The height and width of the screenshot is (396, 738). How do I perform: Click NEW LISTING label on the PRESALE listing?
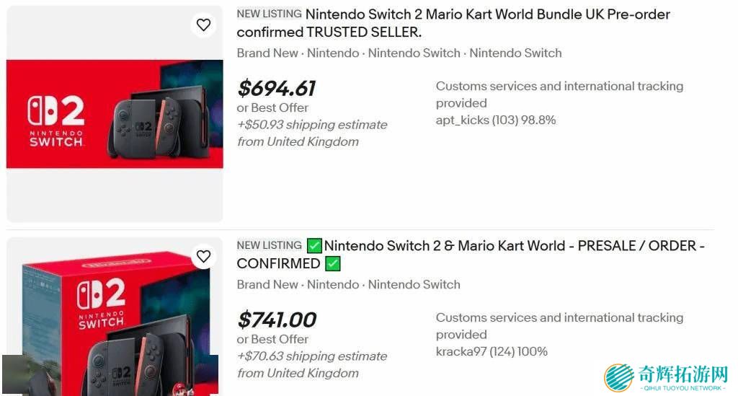coord(269,245)
